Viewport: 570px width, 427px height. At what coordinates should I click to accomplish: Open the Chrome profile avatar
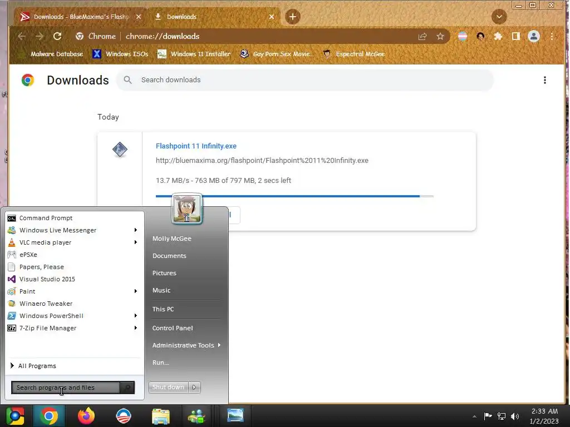534,36
